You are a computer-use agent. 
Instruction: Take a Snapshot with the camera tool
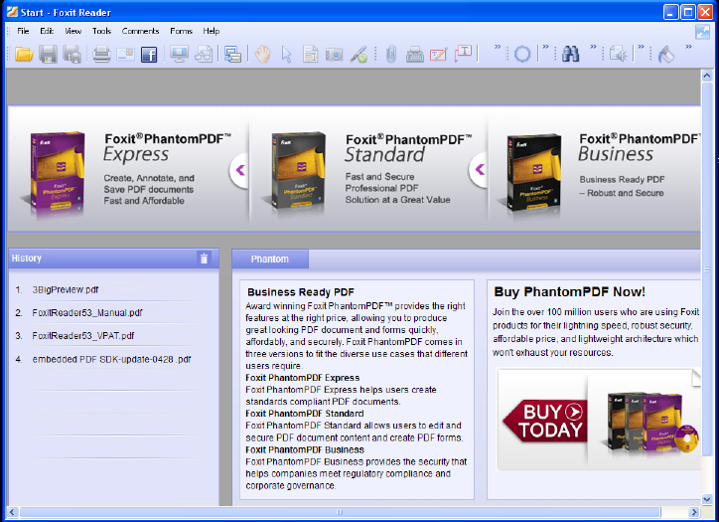(334, 55)
